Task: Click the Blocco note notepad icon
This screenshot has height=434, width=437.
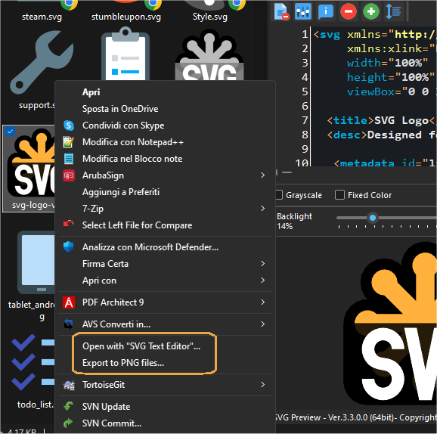Action: coord(69,159)
